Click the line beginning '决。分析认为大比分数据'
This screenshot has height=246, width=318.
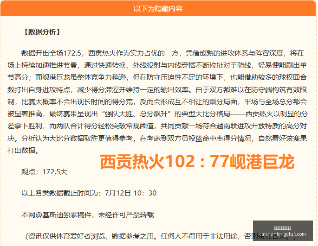[x=157, y=138]
